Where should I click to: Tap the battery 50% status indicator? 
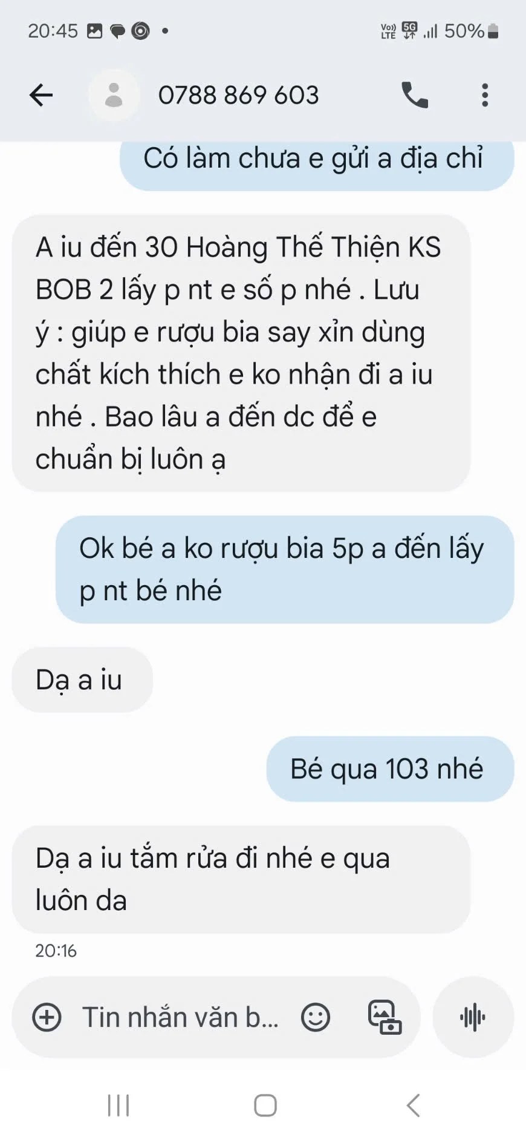[x=471, y=31]
